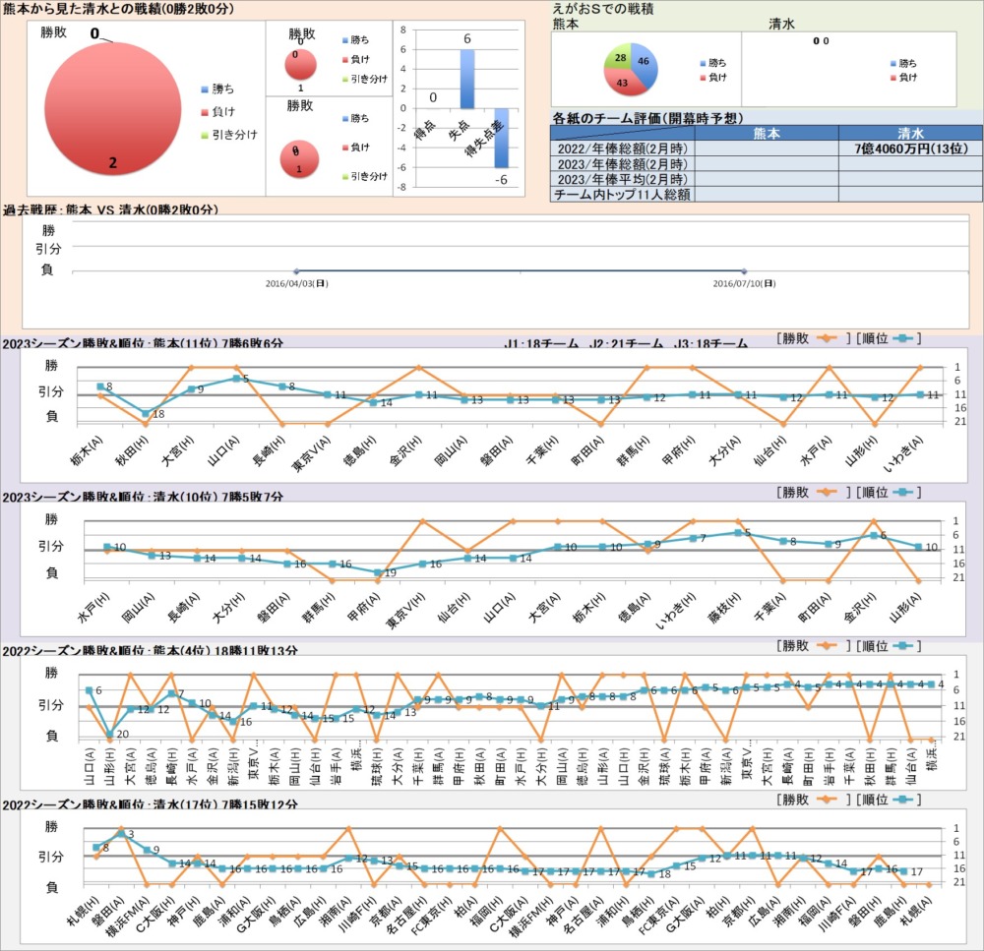Image resolution: width=984 pixels, height=951 pixels.
Task: Click rank 18 marker at 秋田(H) in 2023 熊本 chart
Action: coord(146,414)
